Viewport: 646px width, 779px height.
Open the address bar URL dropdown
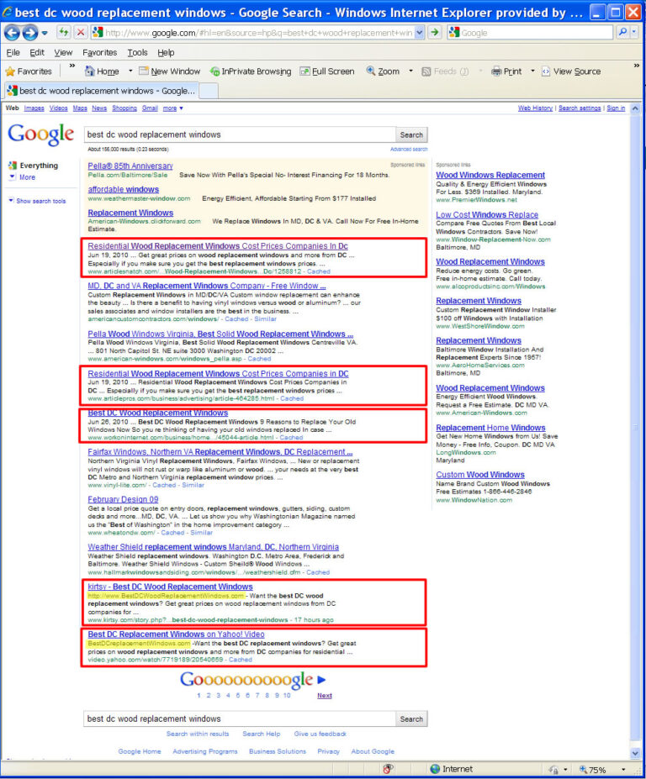coord(420,33)
